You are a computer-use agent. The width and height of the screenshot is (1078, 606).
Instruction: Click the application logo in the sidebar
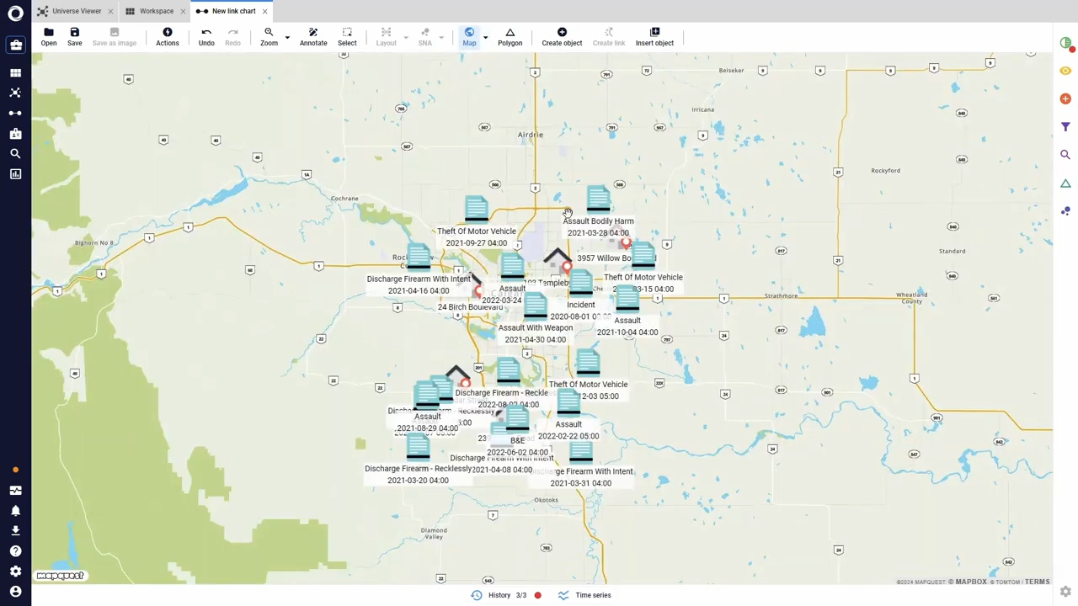pyautogui.click(x=15, y=13)
